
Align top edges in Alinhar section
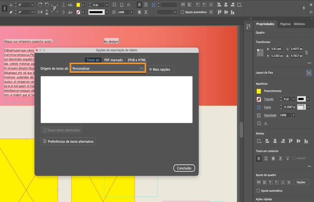pos(291,141)
